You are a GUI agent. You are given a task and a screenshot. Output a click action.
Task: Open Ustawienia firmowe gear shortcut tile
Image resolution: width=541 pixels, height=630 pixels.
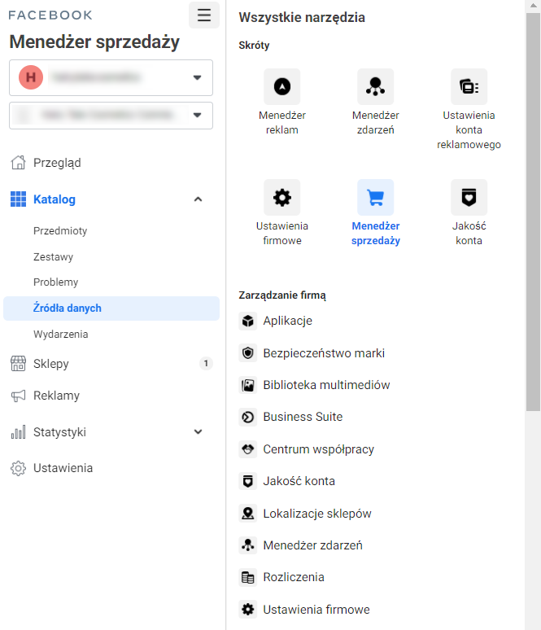coord(282,197)
